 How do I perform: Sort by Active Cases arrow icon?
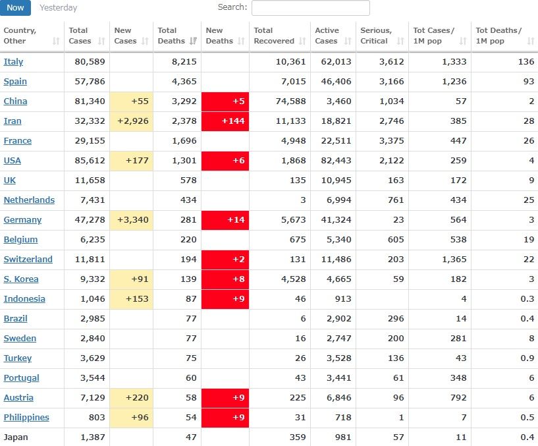coord(348,41)
